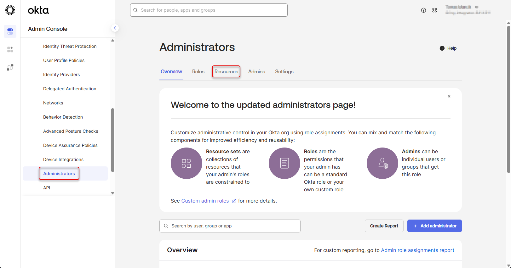
Task: Click the purple Resource sets icon
Action: (x=186, y=163)
